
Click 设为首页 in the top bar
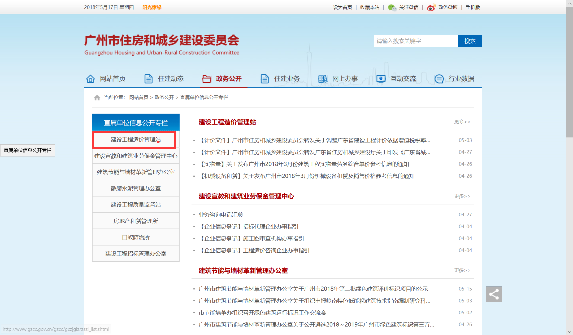click(x=342, y=7)
